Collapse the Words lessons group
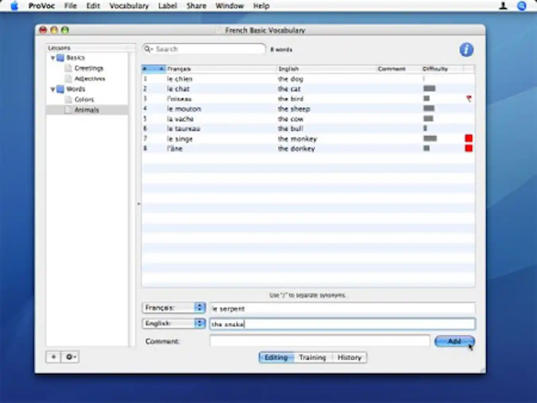Viewport: 537px width, 403px height. 53,89
